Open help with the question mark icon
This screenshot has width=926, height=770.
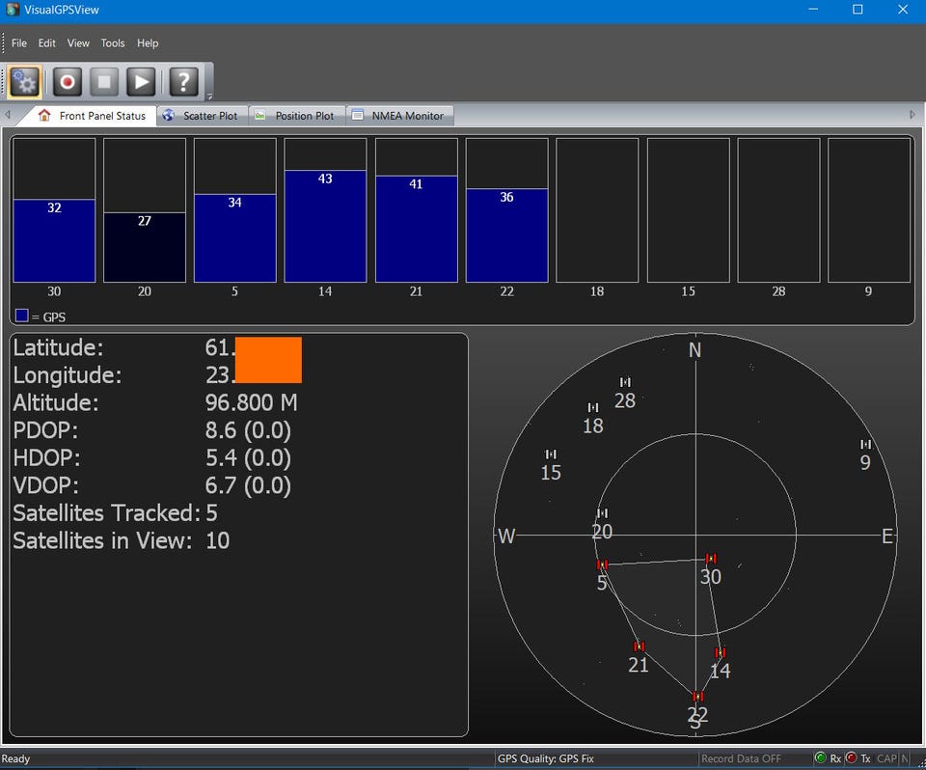click(x=183, y=81)
